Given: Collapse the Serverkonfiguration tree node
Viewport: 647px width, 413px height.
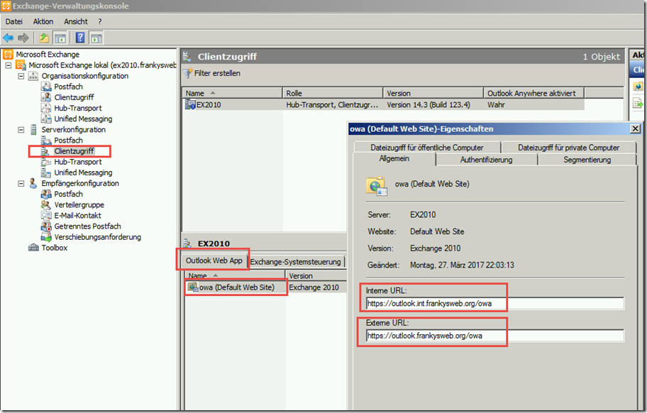Looking at the screenshot, I should [x=21, y=130].
